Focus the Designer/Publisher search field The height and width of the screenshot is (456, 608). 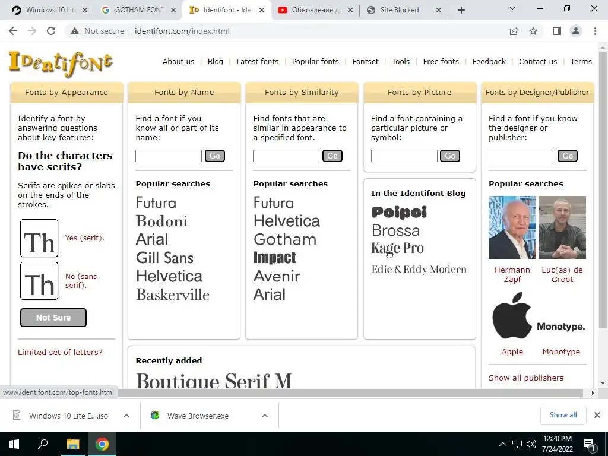pos(521,156)
